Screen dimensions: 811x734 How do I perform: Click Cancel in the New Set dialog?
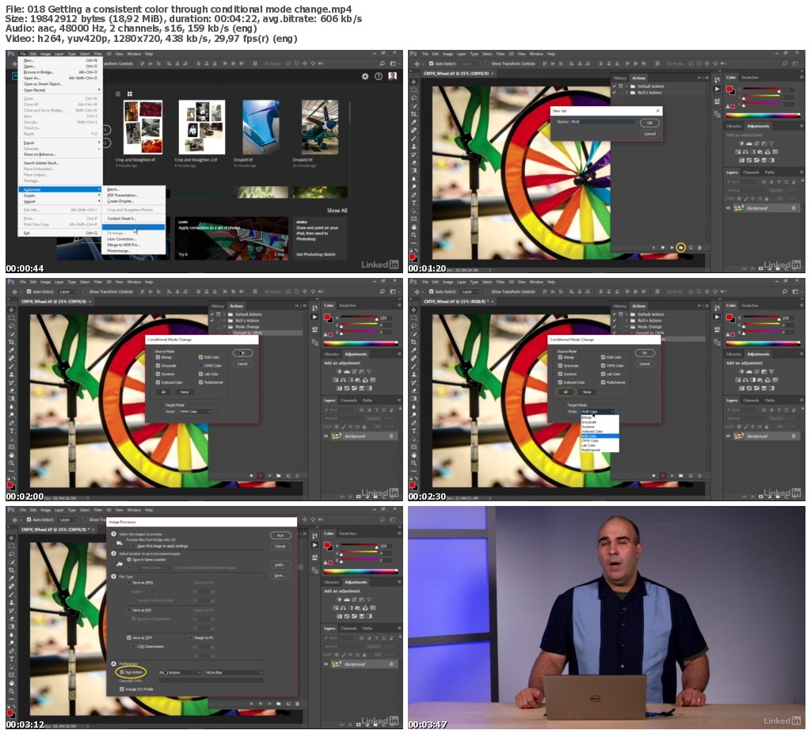click(x=649, y=134)
